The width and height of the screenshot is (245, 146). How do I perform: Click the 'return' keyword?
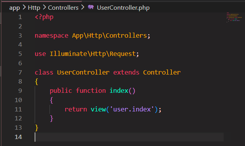pyautogui.click(x=76, y=109)
